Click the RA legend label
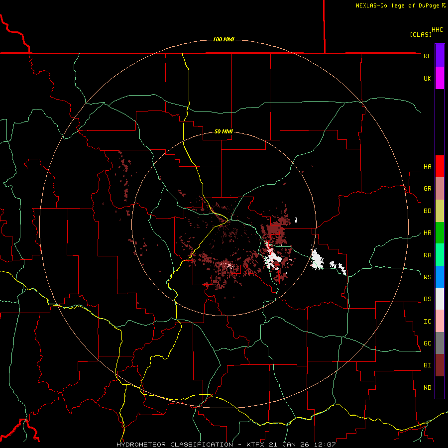 point(427,255)
